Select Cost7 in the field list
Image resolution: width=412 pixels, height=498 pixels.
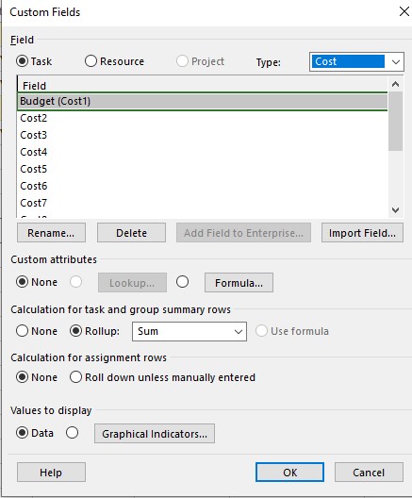(x=202, y=203)
